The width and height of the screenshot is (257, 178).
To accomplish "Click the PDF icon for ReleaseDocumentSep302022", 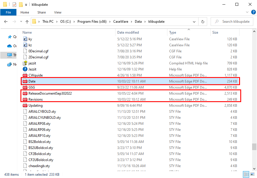I will (25, 93).
